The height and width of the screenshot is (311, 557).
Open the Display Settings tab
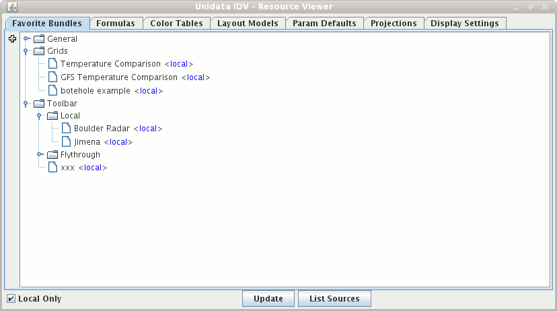(x=464, y=23)
